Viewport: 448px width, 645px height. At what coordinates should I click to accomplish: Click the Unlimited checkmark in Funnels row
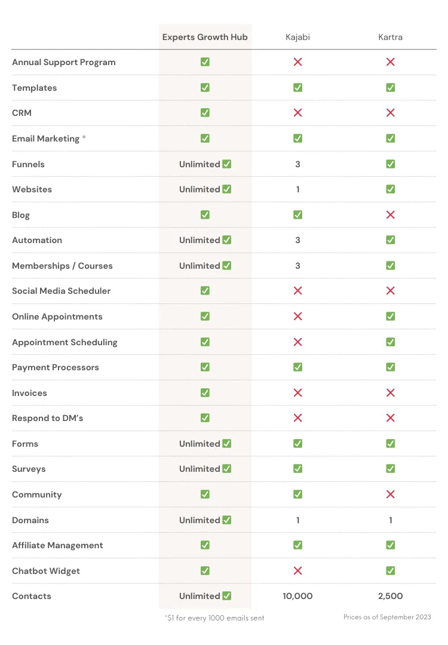226,164
